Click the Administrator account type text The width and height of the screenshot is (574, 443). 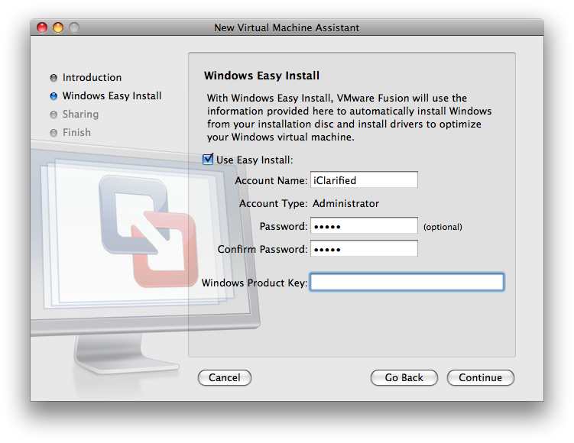346,203
